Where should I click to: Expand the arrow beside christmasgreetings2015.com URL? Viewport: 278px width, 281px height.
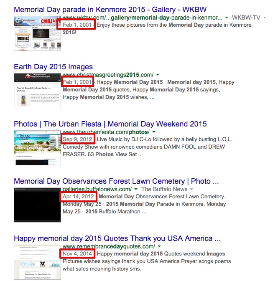tap(157, 75)
